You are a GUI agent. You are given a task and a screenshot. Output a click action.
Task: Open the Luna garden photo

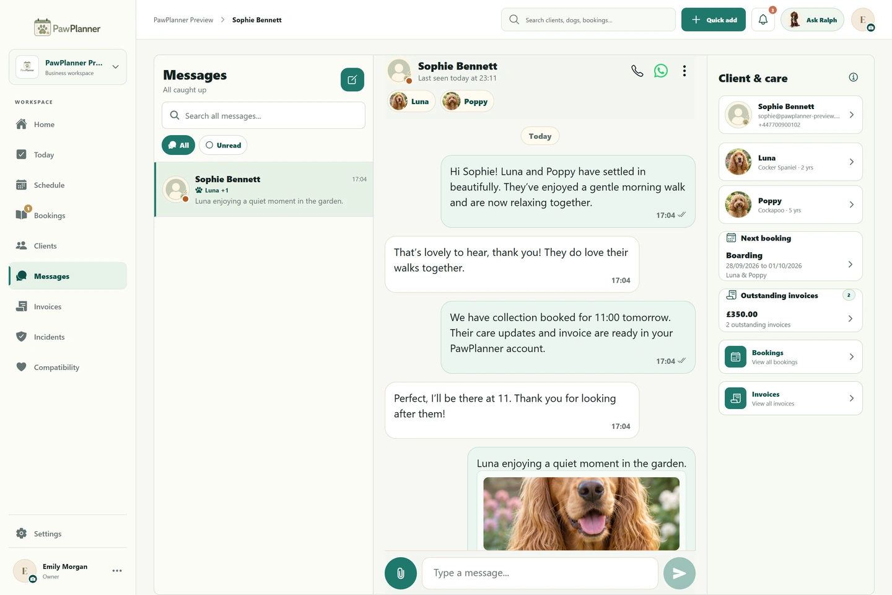click(x=581, y=513)
